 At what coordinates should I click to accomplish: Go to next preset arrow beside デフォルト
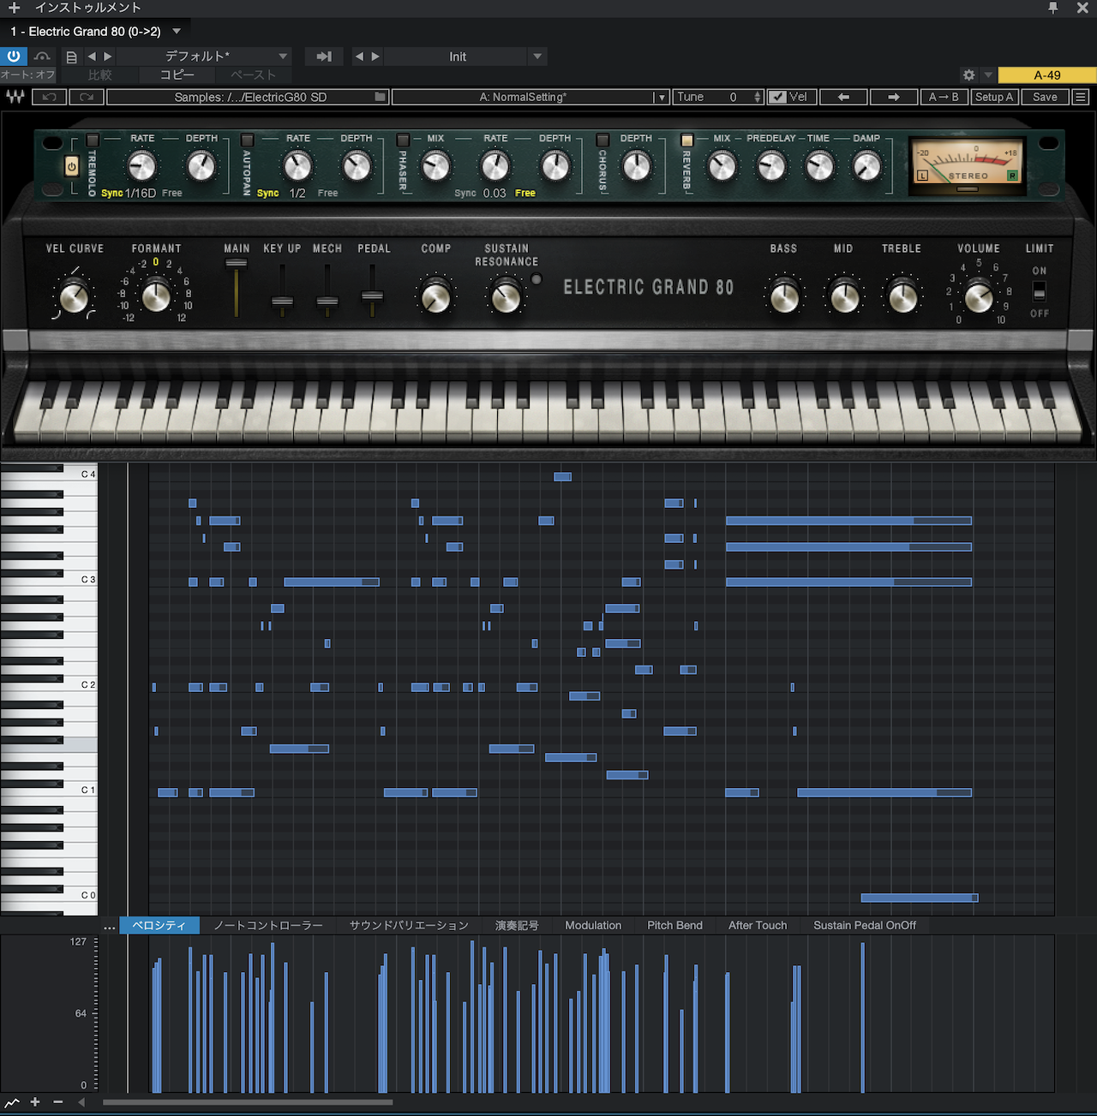(x=107, y=57)
